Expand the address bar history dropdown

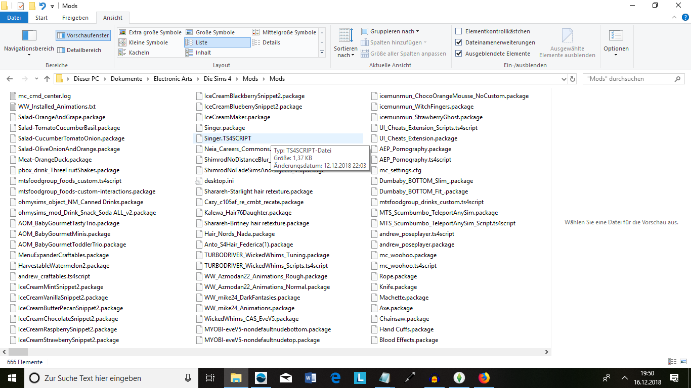pos(564,79)
